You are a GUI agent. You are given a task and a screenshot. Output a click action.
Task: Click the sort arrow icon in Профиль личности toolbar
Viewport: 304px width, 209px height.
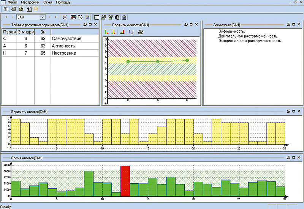click(x=131, y=32)
